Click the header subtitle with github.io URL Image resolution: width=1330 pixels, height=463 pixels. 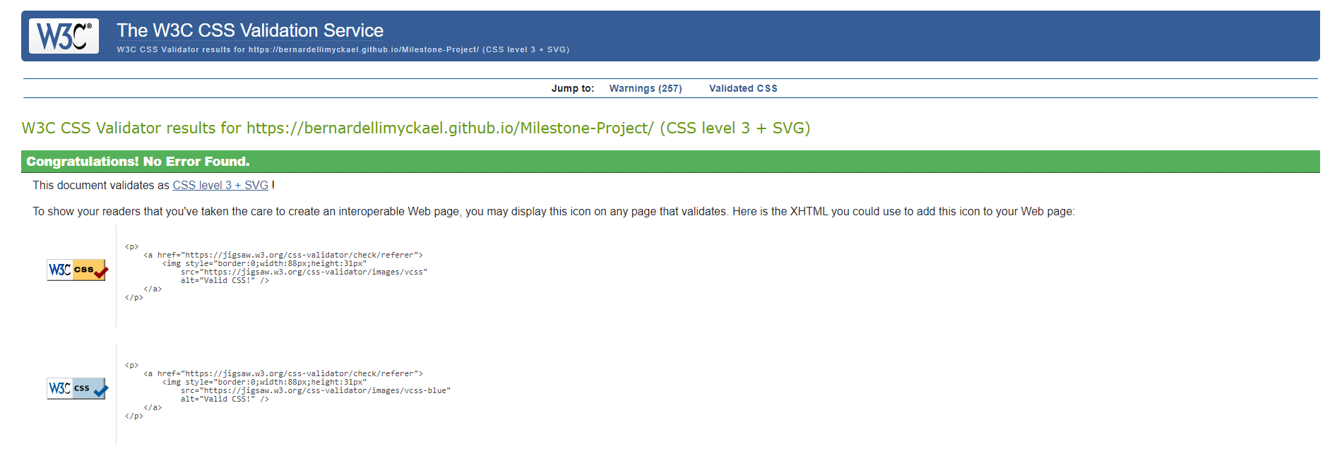[343, 49]
